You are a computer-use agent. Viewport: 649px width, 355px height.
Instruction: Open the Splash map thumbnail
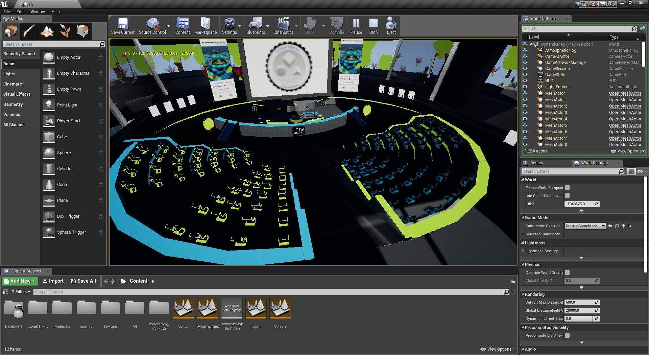click(x=280, y=308)
